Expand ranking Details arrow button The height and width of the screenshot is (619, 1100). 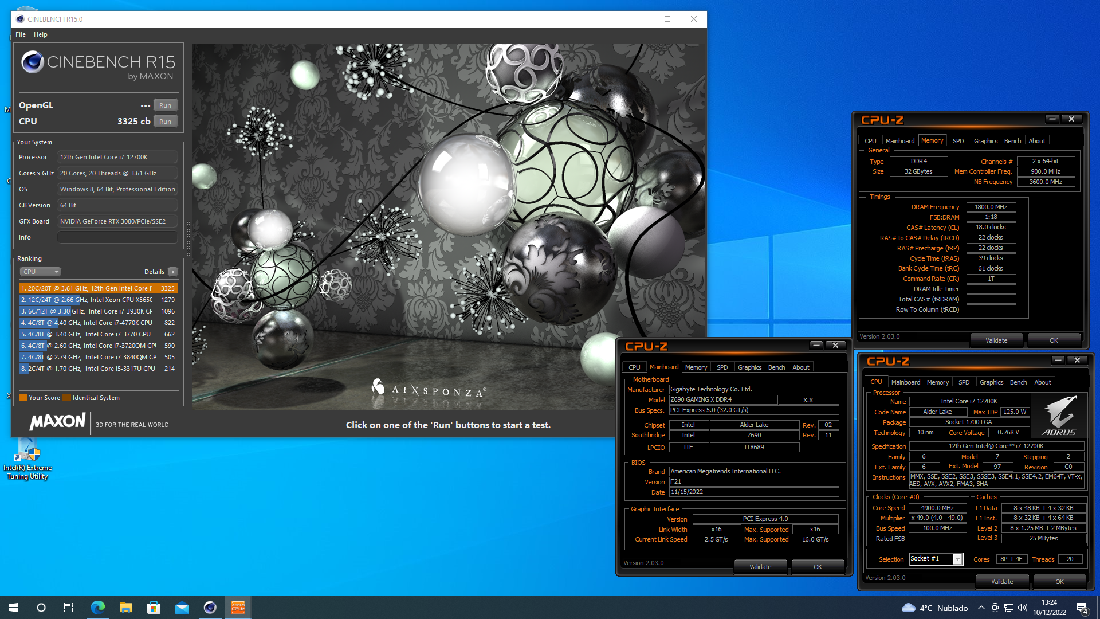pyautogui.click(x=172, y=272)
